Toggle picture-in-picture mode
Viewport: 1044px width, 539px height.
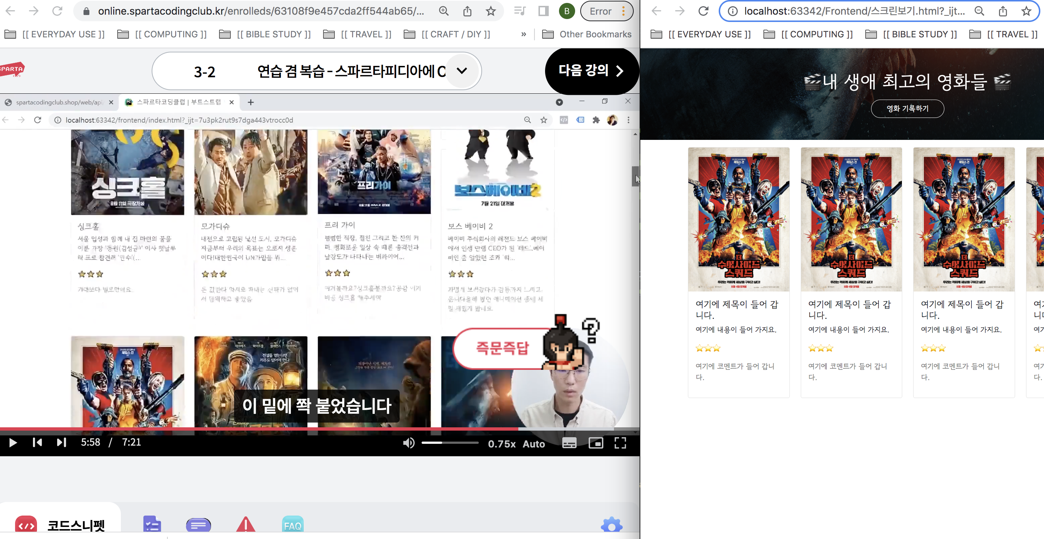596,443
